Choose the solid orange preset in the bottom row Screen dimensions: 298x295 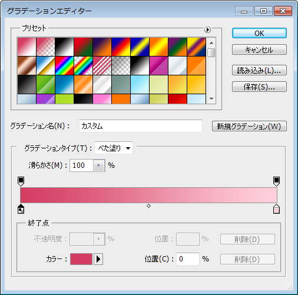[x=121, y=99]
